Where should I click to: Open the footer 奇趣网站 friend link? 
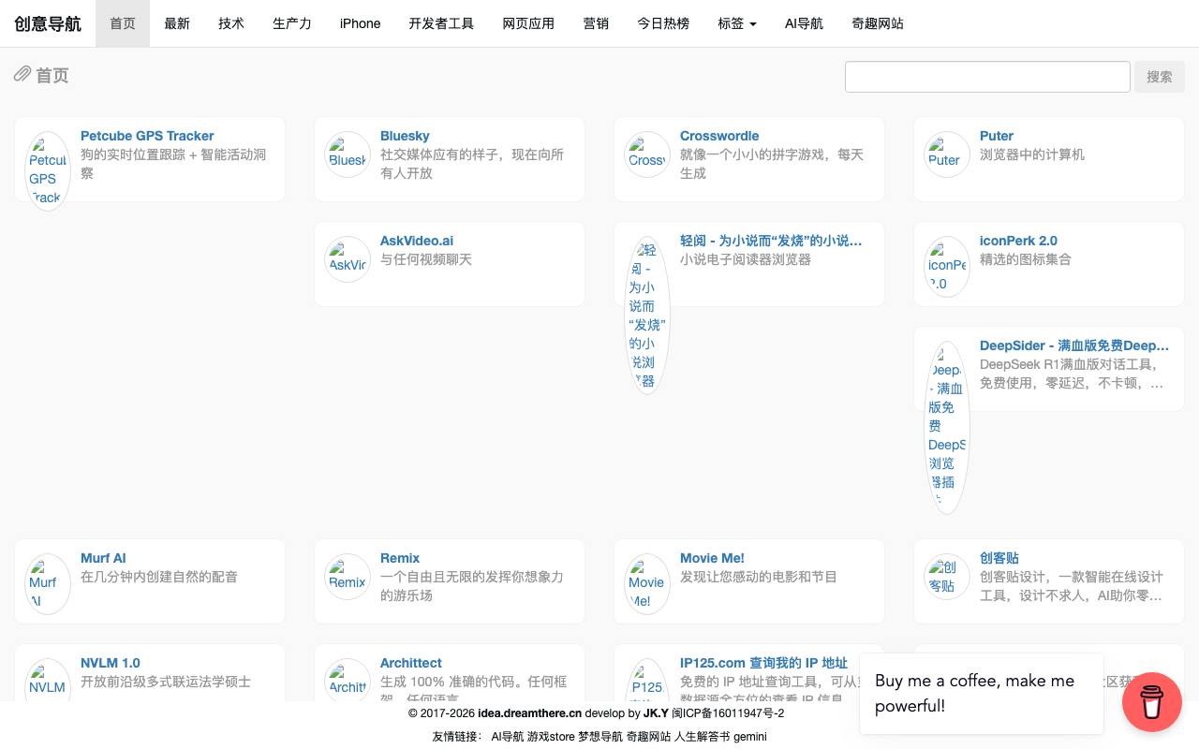tap(648, 737)
